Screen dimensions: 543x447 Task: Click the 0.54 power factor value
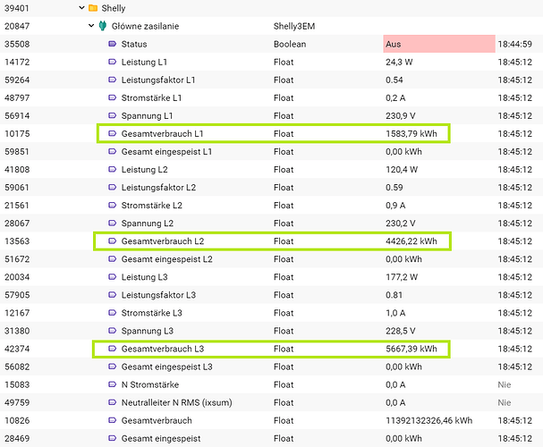(x=395, y=80)
